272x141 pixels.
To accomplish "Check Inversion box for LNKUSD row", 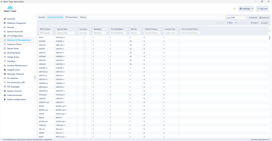I will click(x=84, y=98).
